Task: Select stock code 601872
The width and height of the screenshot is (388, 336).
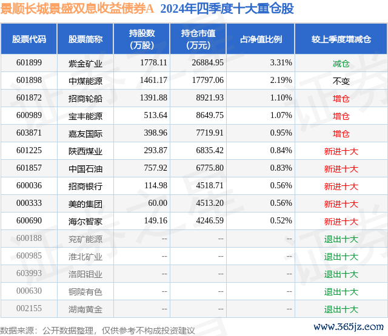Action: 29,98
